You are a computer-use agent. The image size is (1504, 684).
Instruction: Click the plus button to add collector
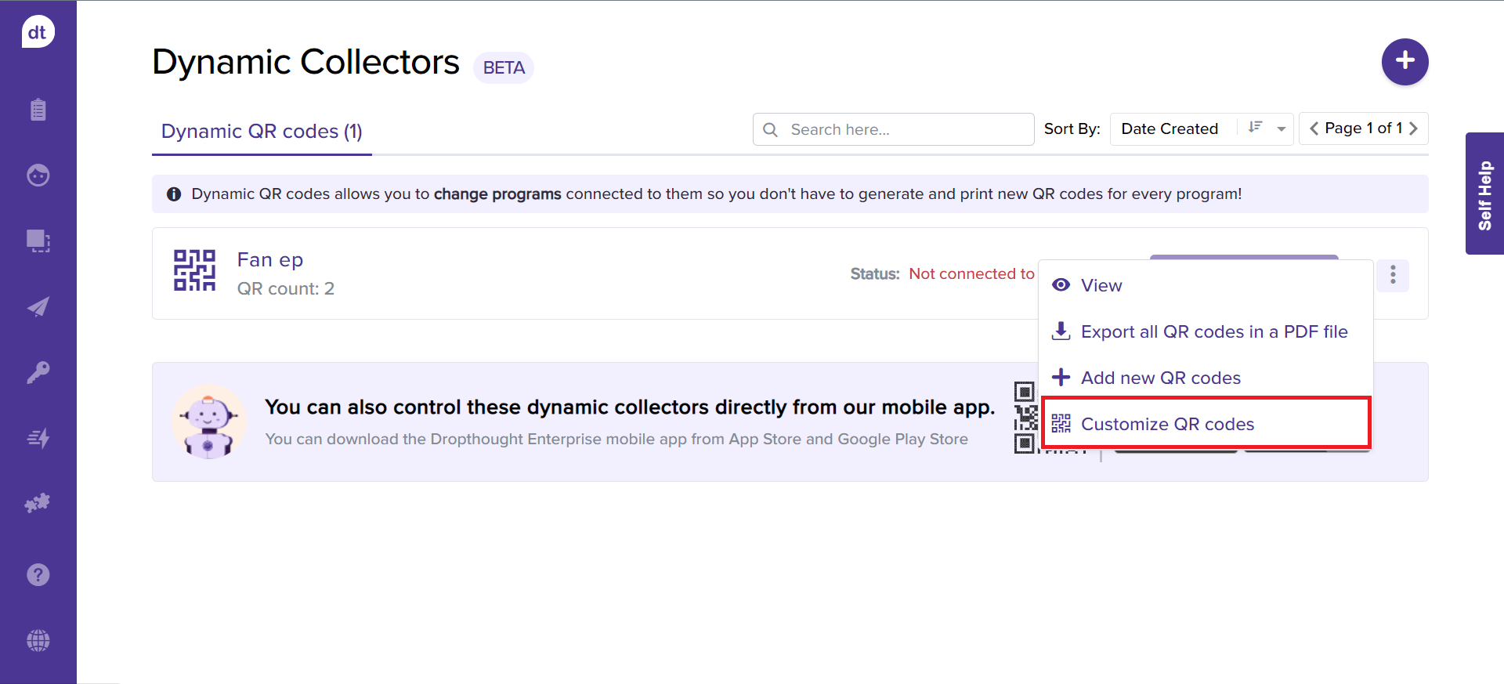[1404, 61]
